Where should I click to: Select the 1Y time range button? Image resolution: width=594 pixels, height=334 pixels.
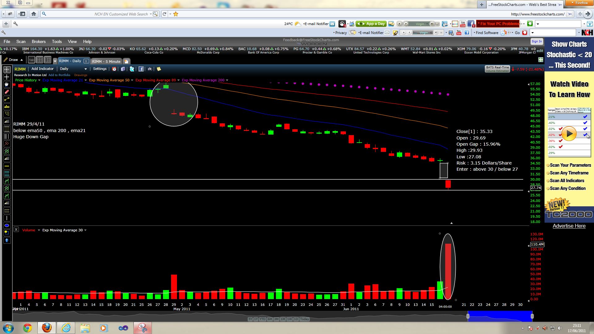click(256, 319)
